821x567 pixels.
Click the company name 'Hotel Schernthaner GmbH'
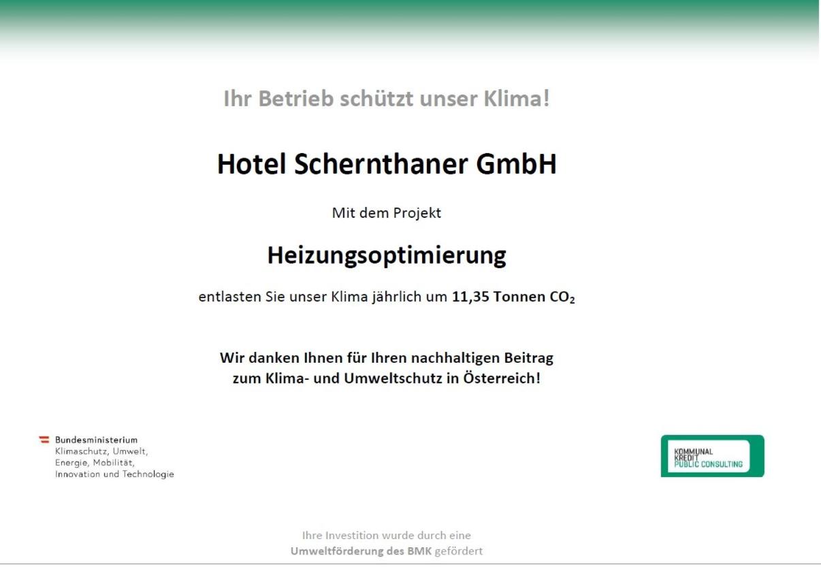[x=387, y=165]
